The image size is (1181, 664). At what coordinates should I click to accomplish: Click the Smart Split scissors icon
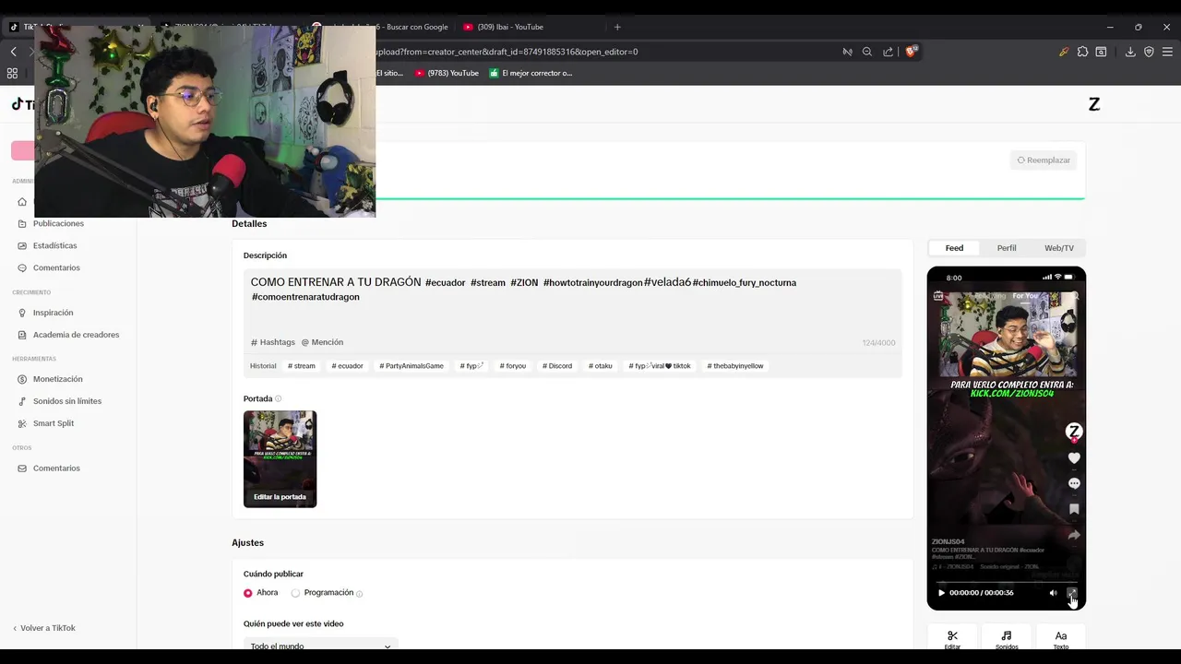(x=23, y=423)
